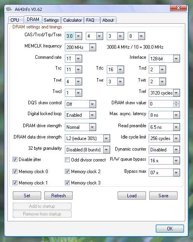Expand the Trrd dropdown

[x=162, y=70]
